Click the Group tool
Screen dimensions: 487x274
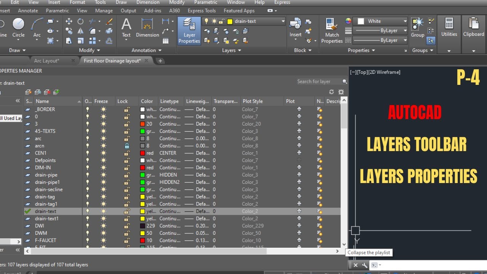(417, 28)
